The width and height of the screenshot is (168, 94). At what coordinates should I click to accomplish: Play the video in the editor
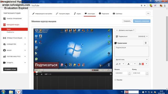37,74
